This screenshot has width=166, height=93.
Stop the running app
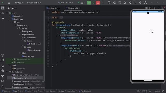98,3
